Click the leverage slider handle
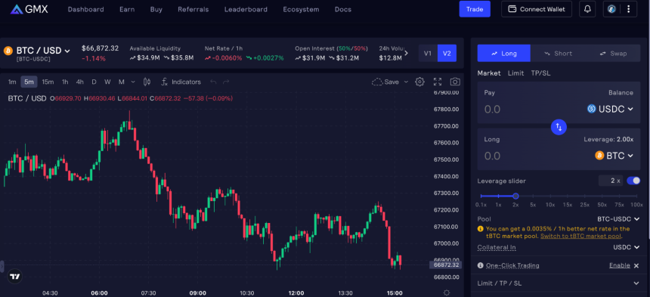The height and width of the screenshot is (297, 650). click(515, 196)
